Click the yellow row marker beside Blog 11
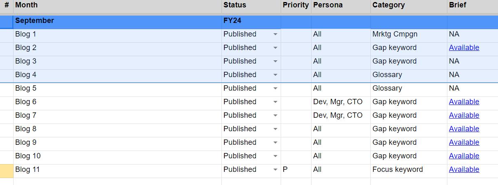The image size is (498, 185). 7,171
